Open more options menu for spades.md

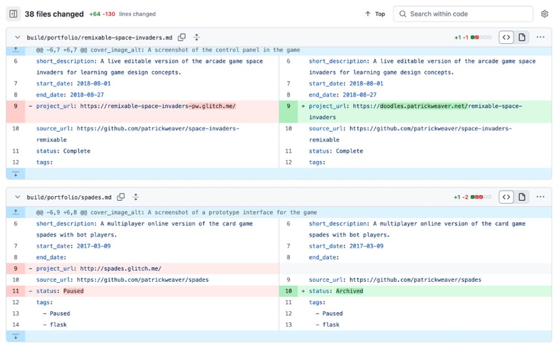(540, 197)
